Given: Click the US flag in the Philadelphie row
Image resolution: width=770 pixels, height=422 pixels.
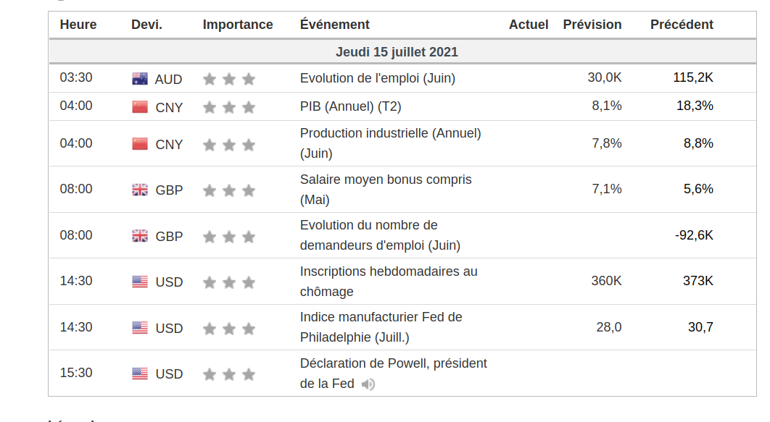Looking at the screenshot, I should (x=140, y=328).
